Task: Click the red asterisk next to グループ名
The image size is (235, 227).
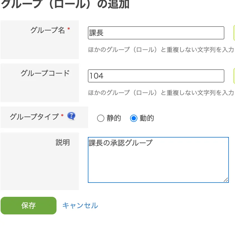Action: point(69,29)
